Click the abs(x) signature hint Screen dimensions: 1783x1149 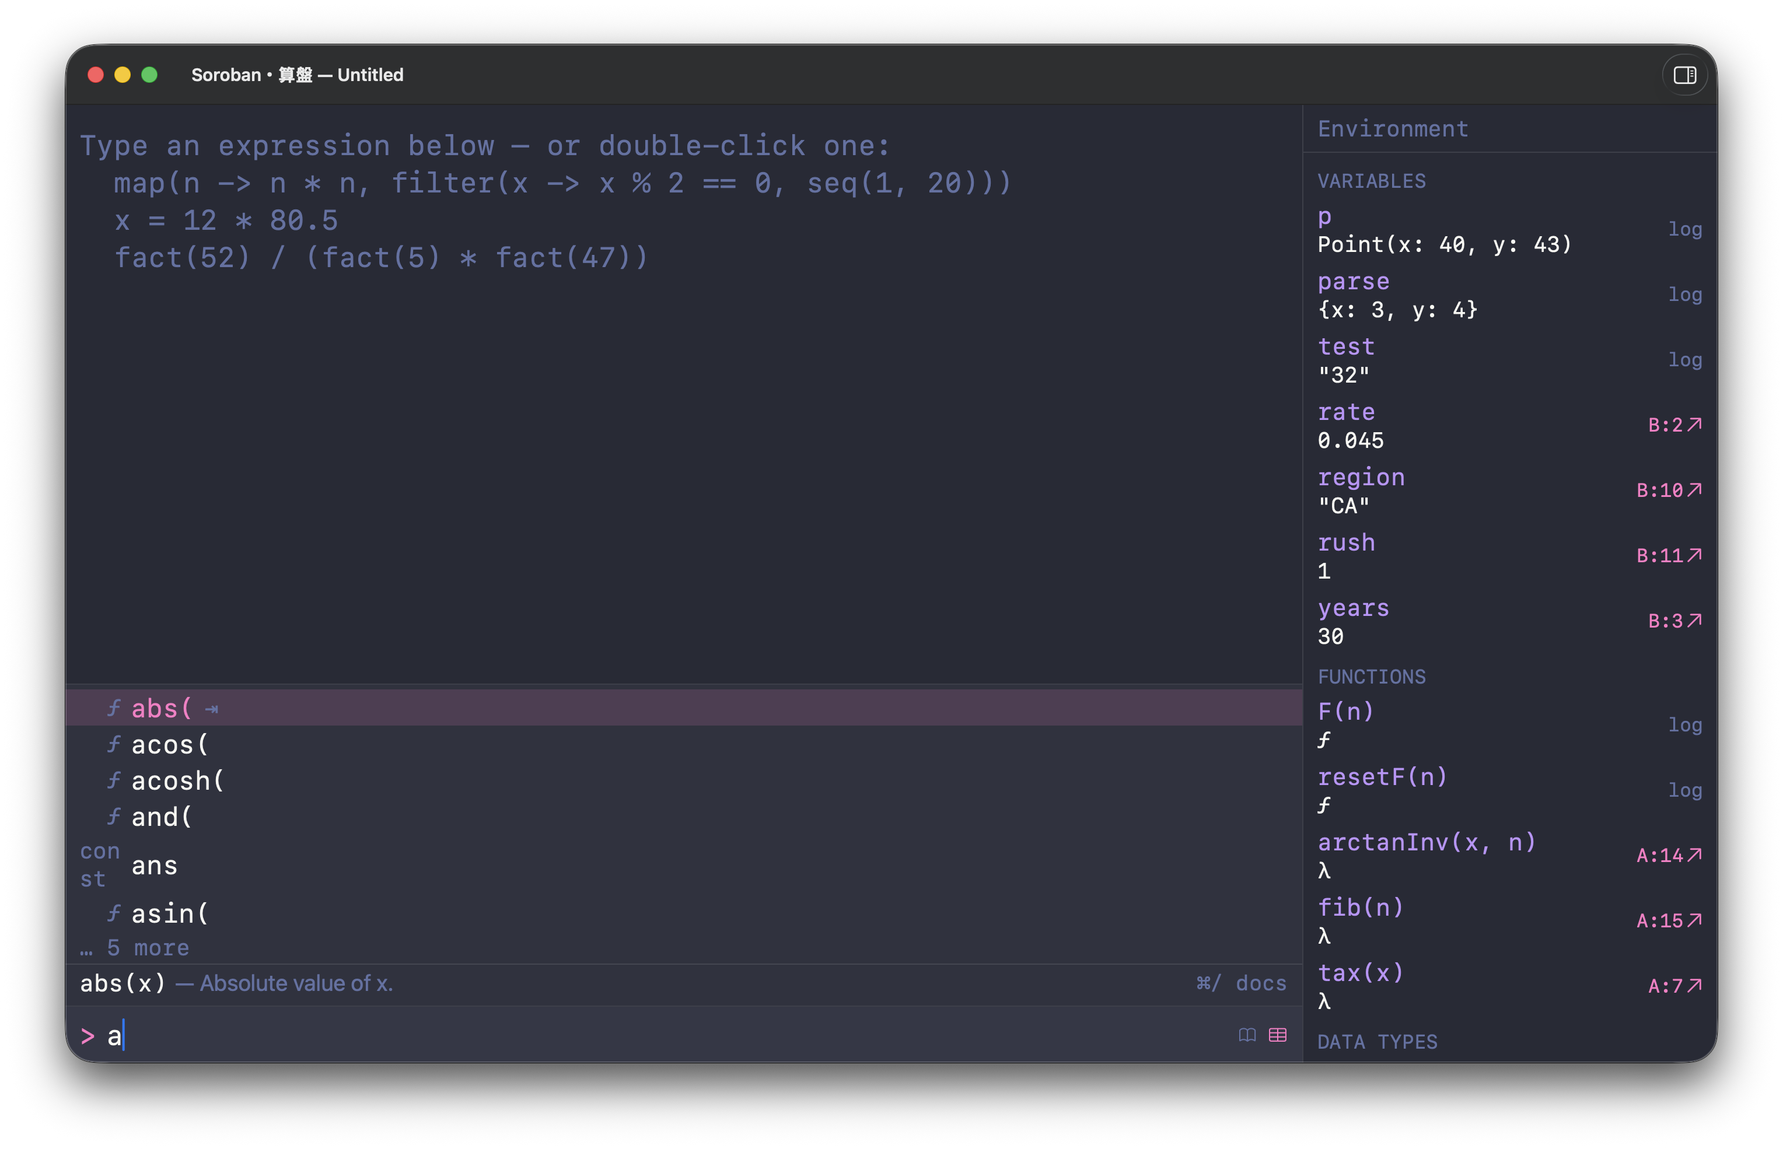(x=123, y=983)
